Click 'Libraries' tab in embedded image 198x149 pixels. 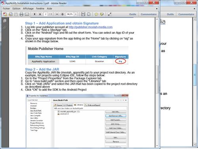pos(79,105)
